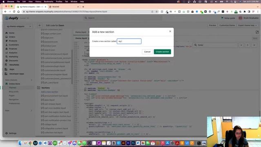Open collage.liquid section file

click(51, 124)
